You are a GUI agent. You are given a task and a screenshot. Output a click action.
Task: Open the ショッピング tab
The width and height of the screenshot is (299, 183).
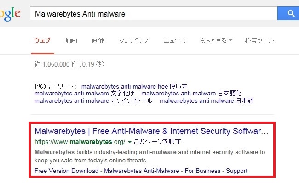[133, 40]
